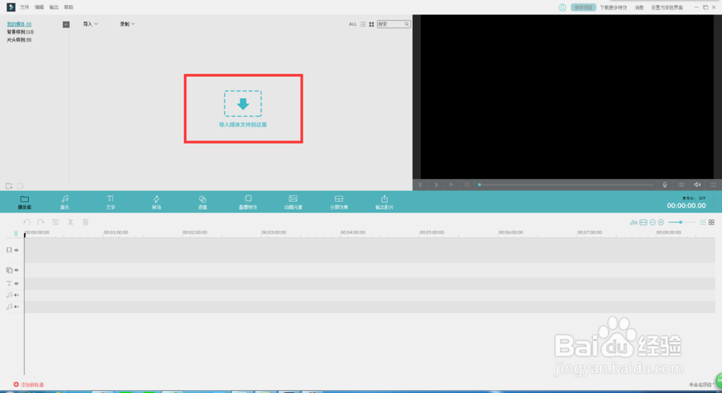The image size is (722, 393).
Task: Click the add new folder icon
Action: click(x=9, y=186)
